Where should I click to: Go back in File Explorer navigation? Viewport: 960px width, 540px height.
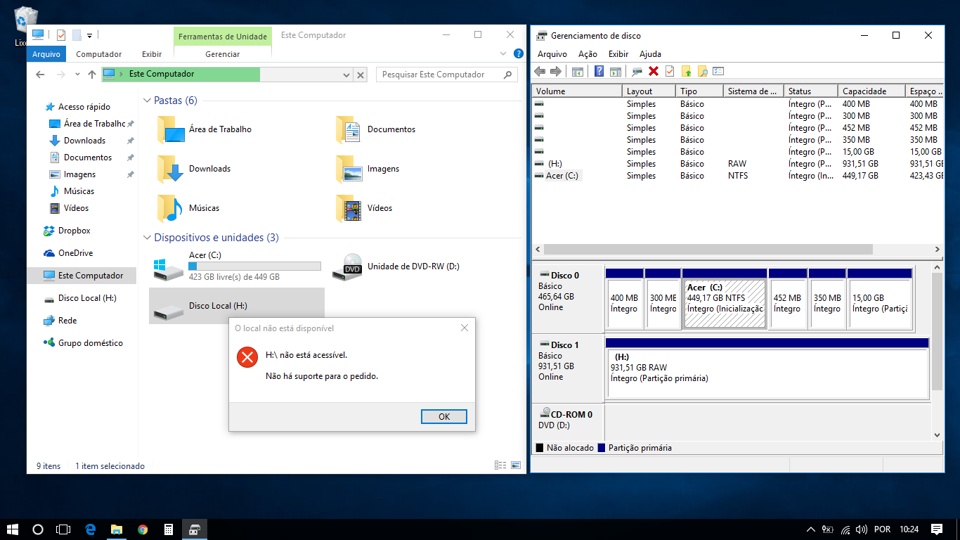(x=40, y=75)
